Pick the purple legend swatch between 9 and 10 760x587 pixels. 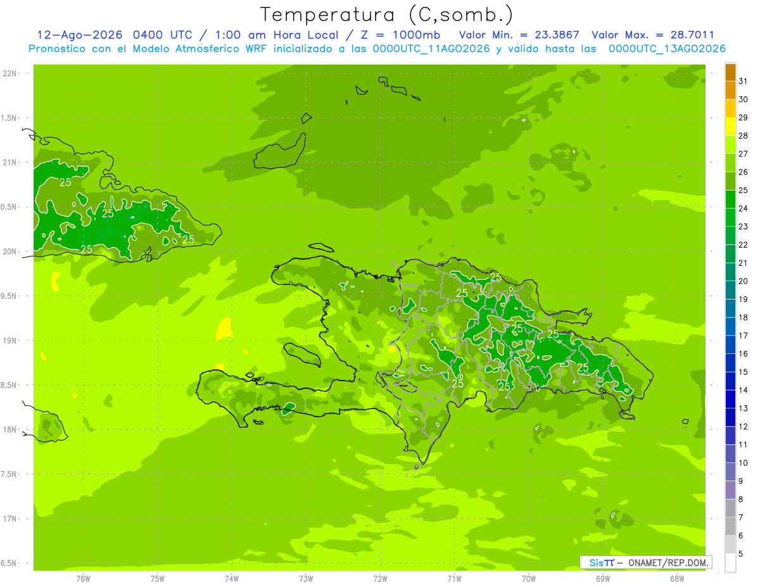click(730, 472)
